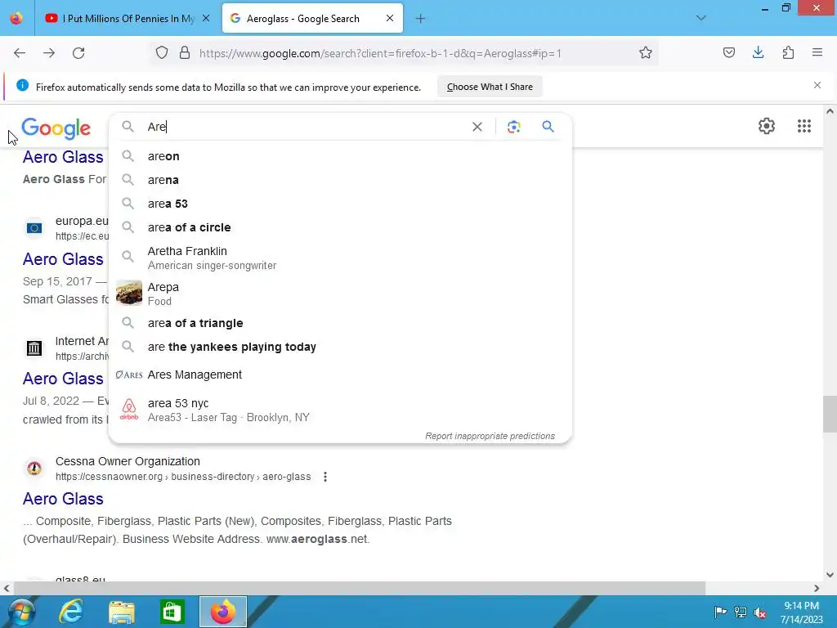Select the 'areon' suggestion
Screen dimensions: 837x628
[340, 156]
